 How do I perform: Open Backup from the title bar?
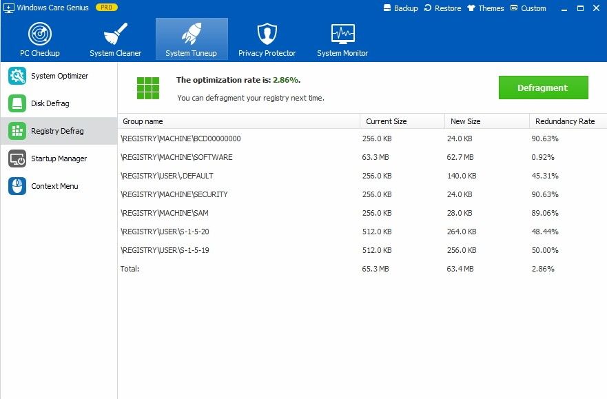pos(401,8)
